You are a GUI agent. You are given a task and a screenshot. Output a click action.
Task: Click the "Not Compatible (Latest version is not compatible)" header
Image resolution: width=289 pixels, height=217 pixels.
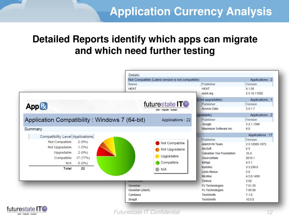[164, 80]
